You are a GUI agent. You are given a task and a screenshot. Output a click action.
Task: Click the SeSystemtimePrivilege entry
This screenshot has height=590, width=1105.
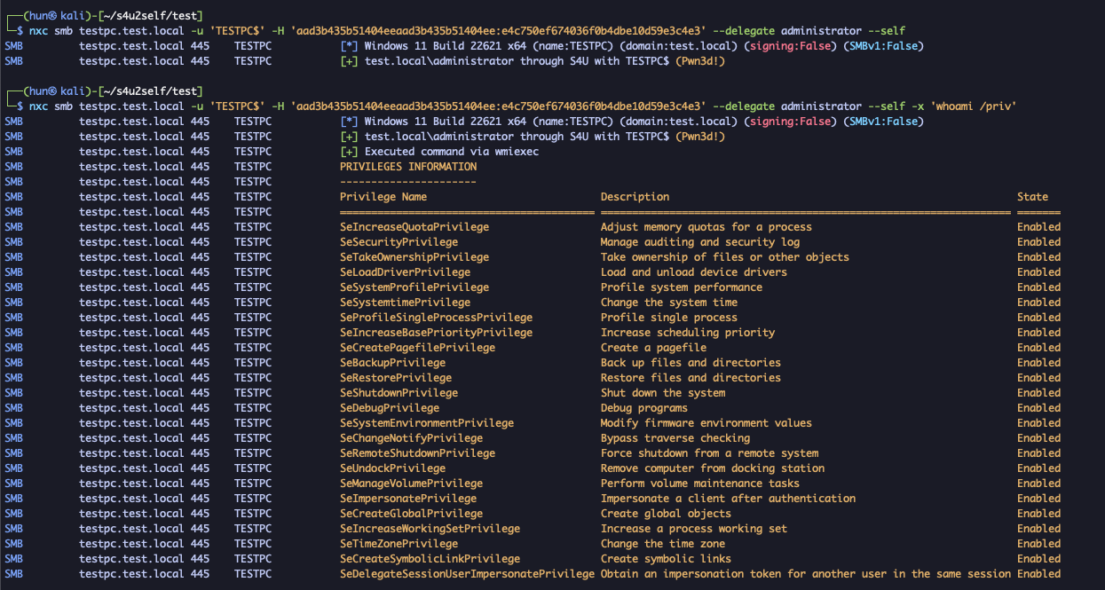pyautogui.click(x=406, y=303)
